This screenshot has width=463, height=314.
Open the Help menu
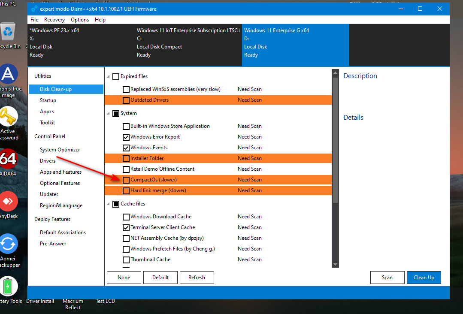click(x=100, y=19)
